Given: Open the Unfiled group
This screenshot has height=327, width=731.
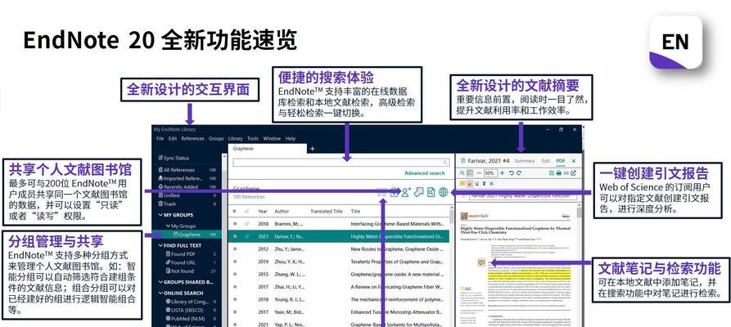Looking at the screenshot, I should pyautogui.click(x=169, y=195).
